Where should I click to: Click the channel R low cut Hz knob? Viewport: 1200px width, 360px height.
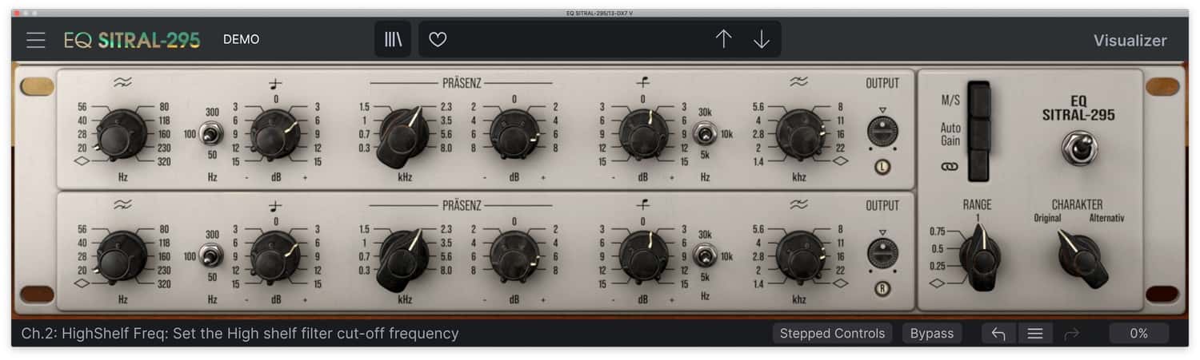point(122,255)
